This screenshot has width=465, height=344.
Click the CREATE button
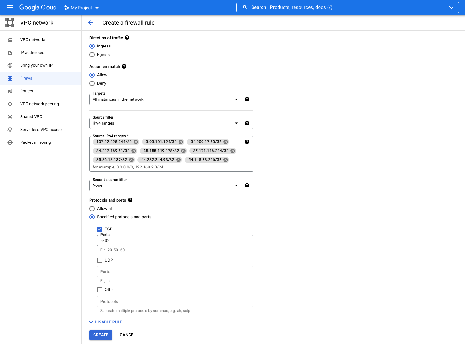101,335
